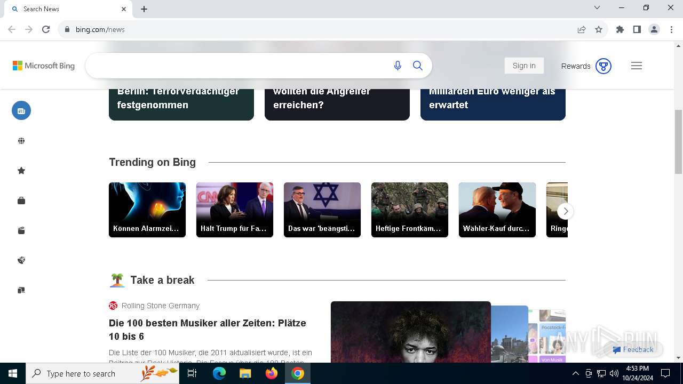
Task: Open Chrome three-dot menu
Action: click(671, 29)
